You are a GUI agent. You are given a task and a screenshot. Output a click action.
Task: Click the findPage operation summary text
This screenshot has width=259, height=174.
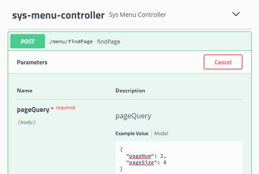[x=109, y=41]
